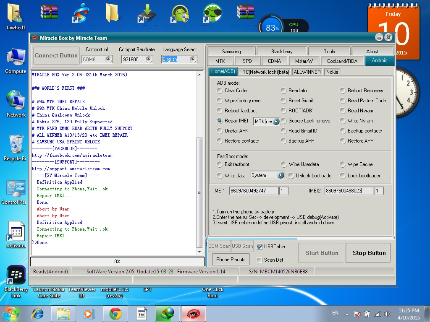Select the Clear Code radio option
The image size is (430, 322).
pyautogui.click(x=219, y=91)
